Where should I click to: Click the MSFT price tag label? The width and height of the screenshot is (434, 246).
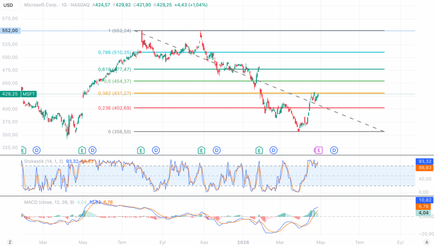[29, 94]
